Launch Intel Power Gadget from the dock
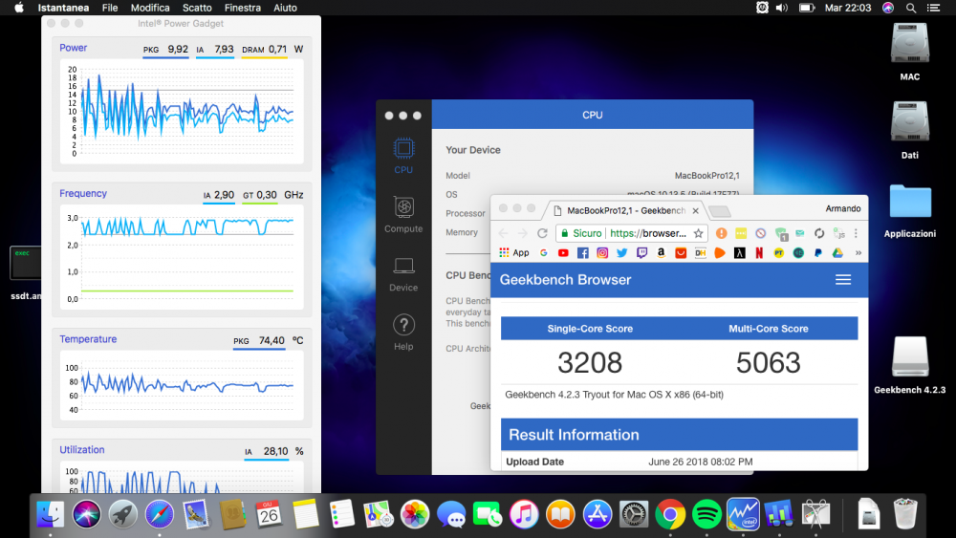The width and height of the screenshot is (956, 538). [x=743, y=514]
